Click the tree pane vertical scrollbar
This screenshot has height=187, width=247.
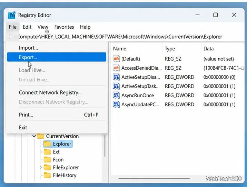(x=105, y=146)
